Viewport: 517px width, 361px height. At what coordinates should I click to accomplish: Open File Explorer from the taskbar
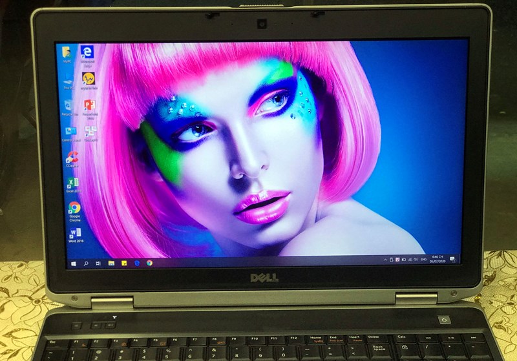click(x=111, y=263)
